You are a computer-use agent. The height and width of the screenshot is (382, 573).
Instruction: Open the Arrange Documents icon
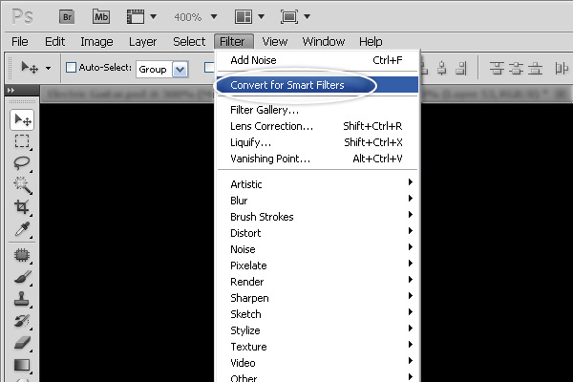(244, 17)
